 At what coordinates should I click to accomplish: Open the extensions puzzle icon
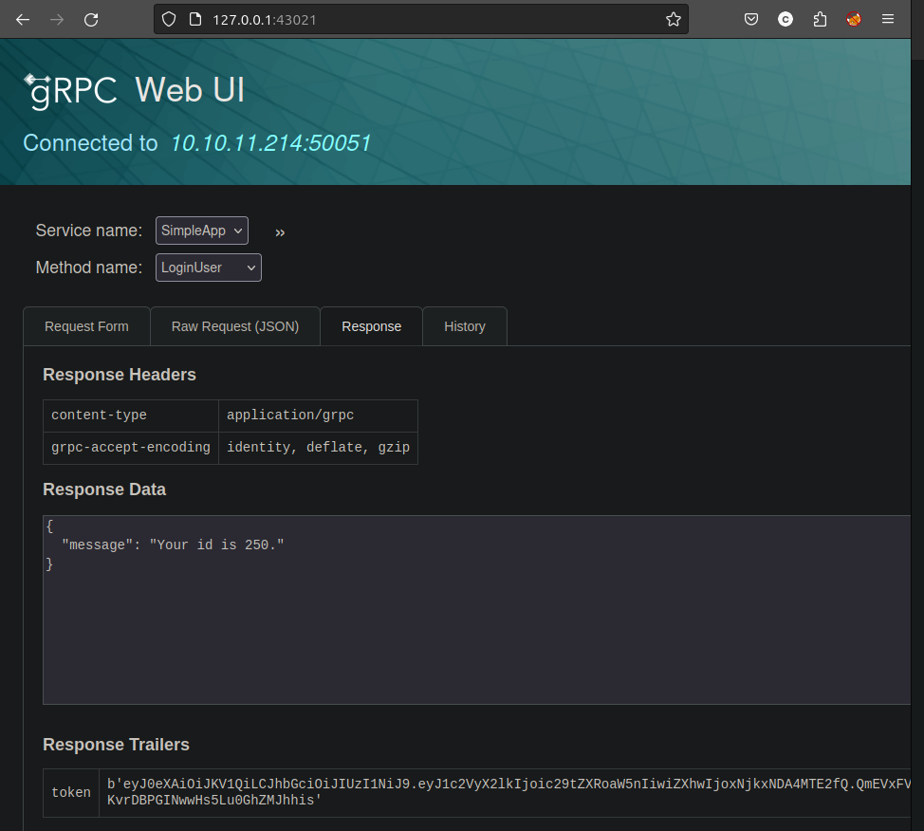tap(820, 19)
